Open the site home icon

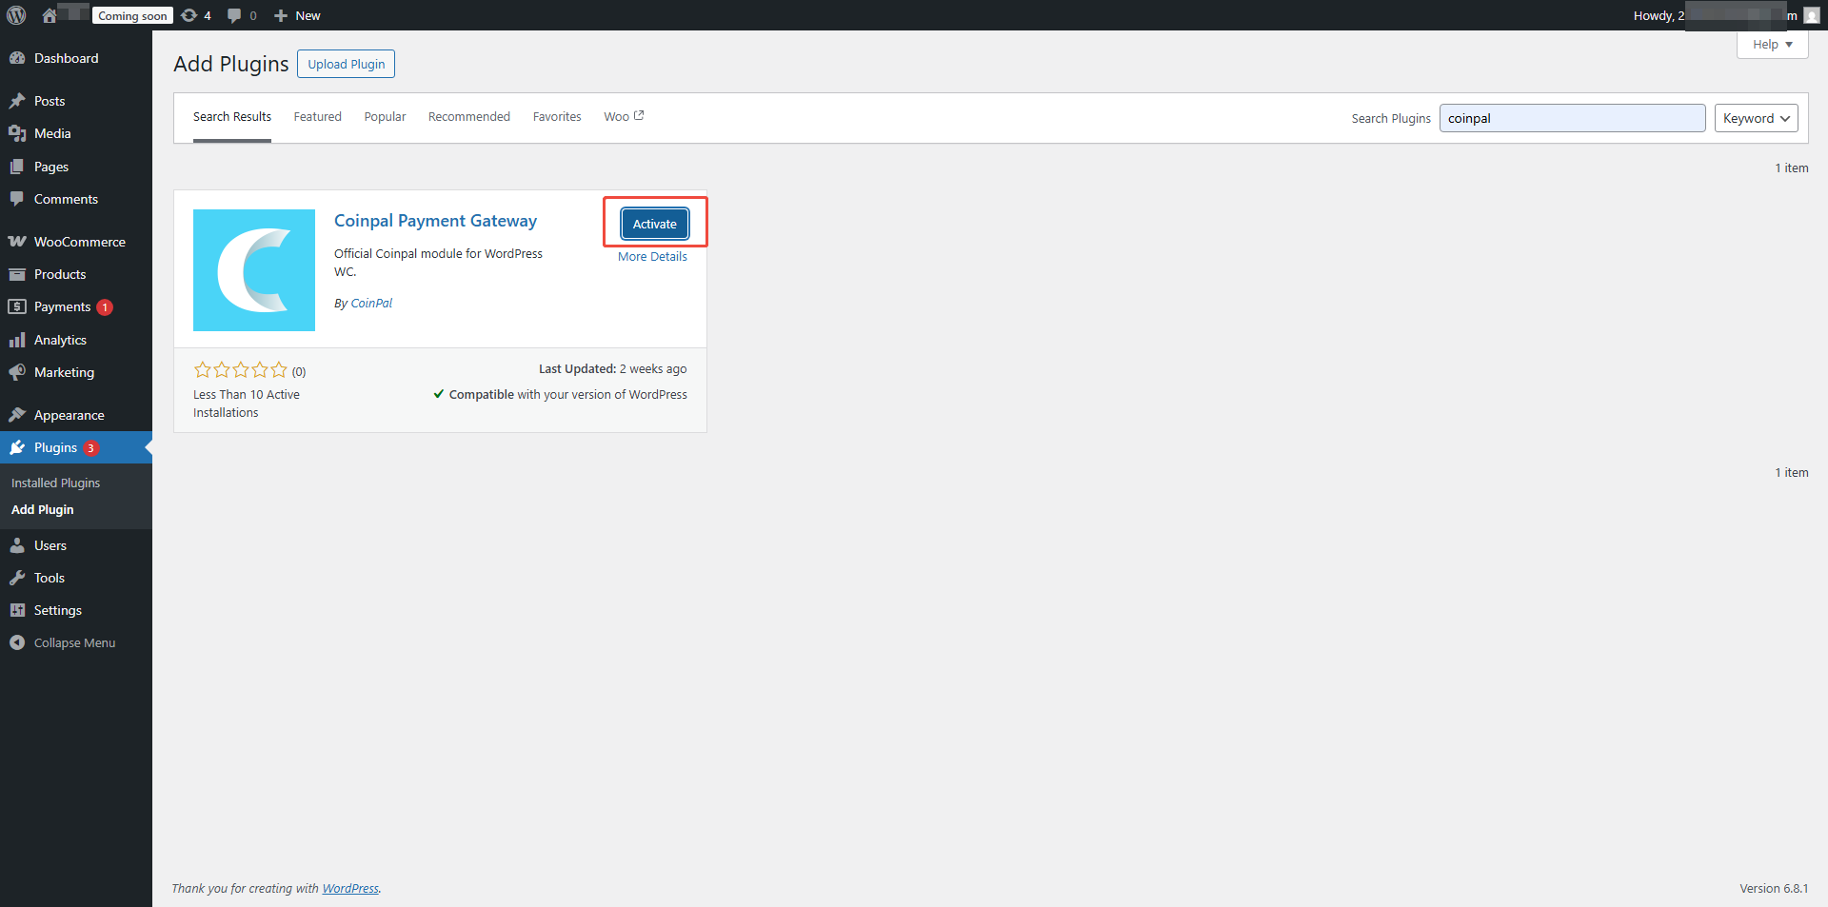[50, 15]
